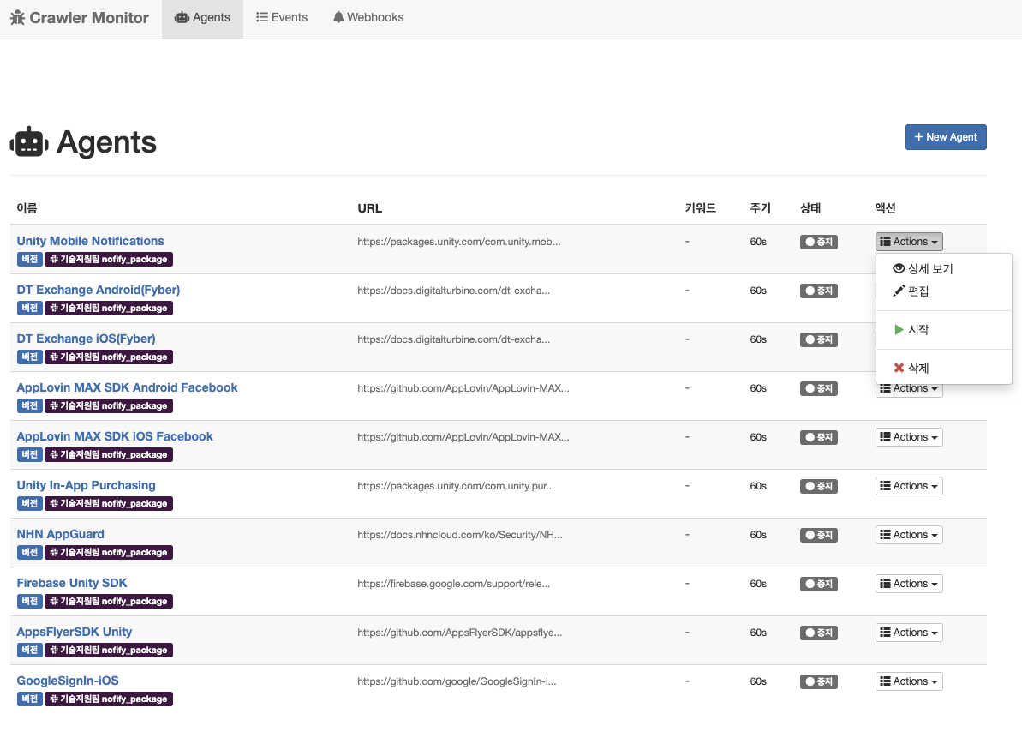
Task: Open the Actions dropdown for NHN AppGuard
Action: point(909,535)
